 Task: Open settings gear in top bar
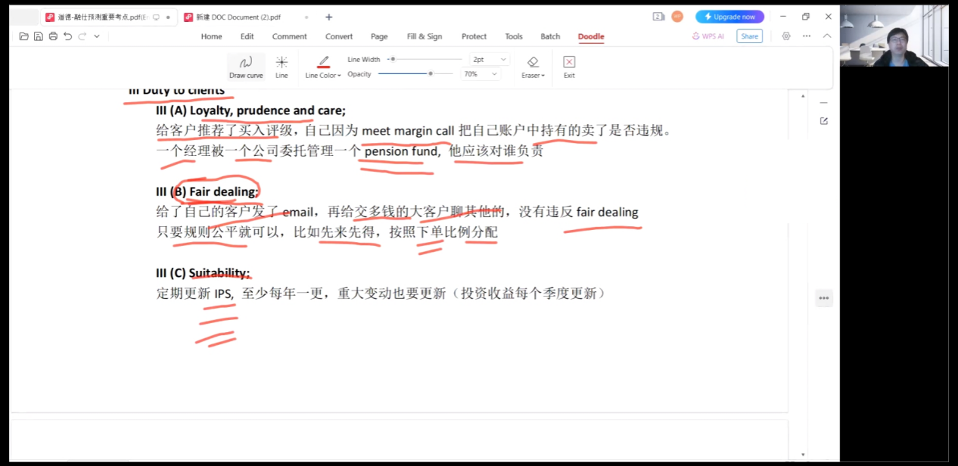tap(786, 36)
